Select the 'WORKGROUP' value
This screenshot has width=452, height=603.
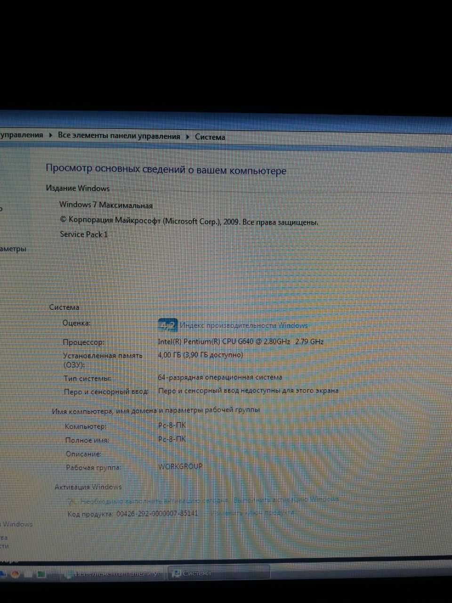point(180,466)
